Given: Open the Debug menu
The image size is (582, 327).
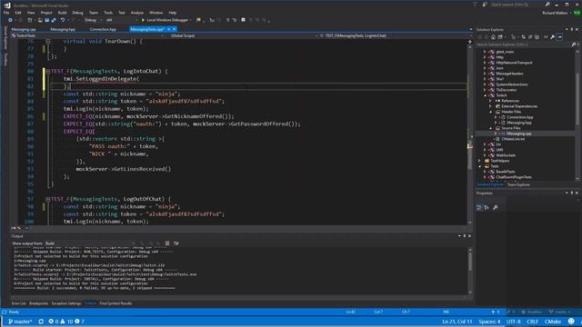Looking at the screenshot, I should point(77,13).
